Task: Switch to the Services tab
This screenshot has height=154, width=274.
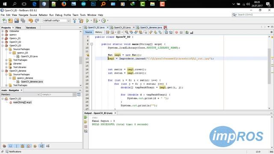Action: tap(31, 27)
